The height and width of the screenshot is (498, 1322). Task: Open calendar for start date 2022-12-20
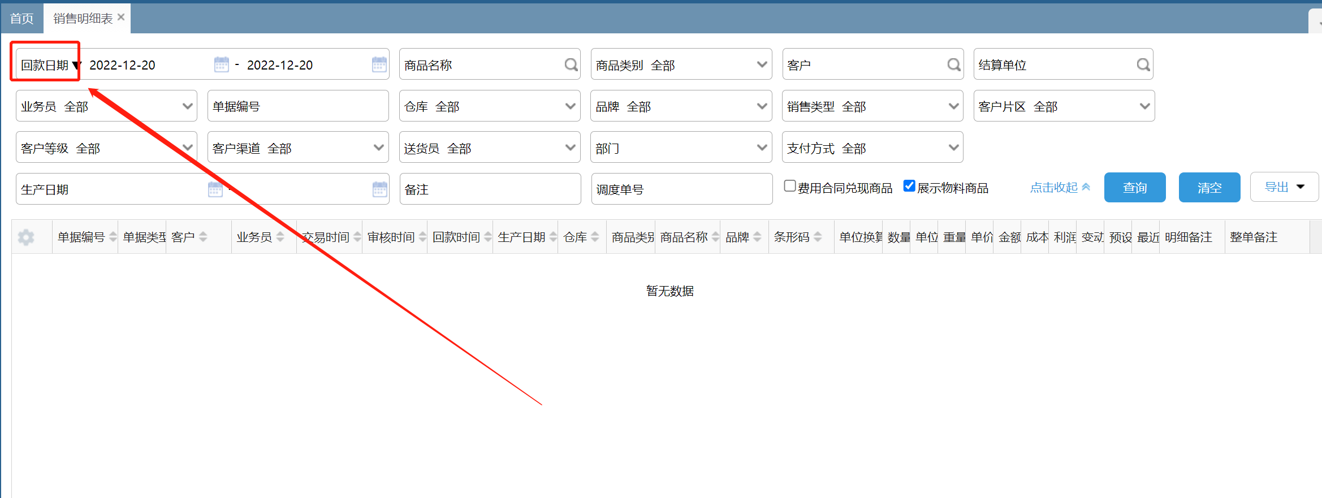221,64
